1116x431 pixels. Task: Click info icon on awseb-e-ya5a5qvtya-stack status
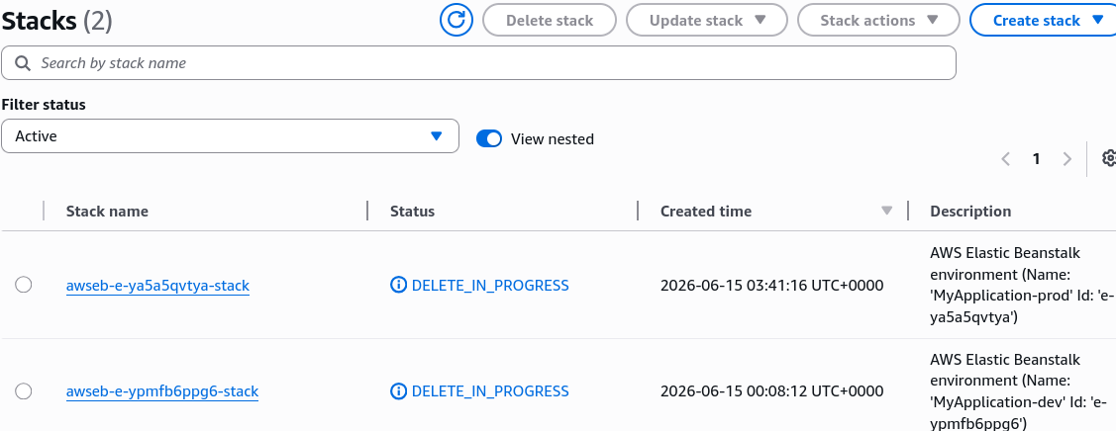pos(398,286)
